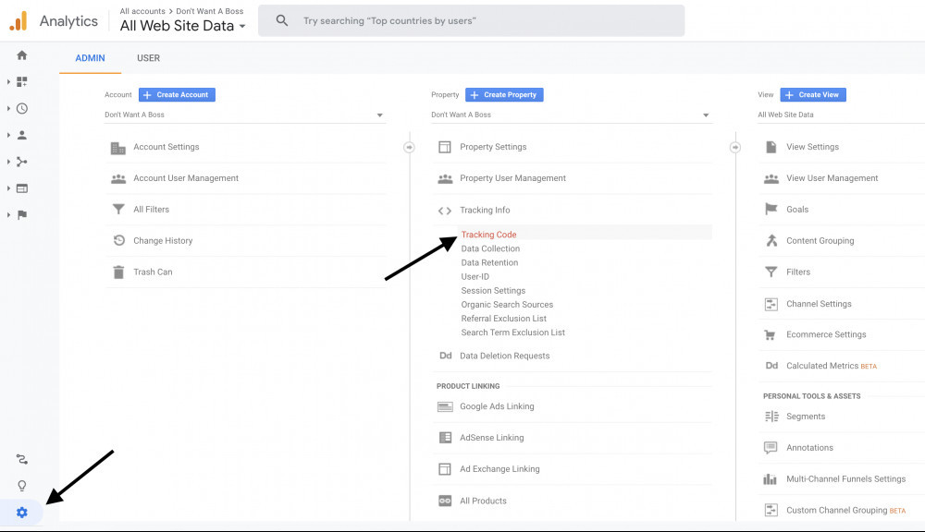Click the Create Account button
This screenshot has height=532, width=925.
177,95
